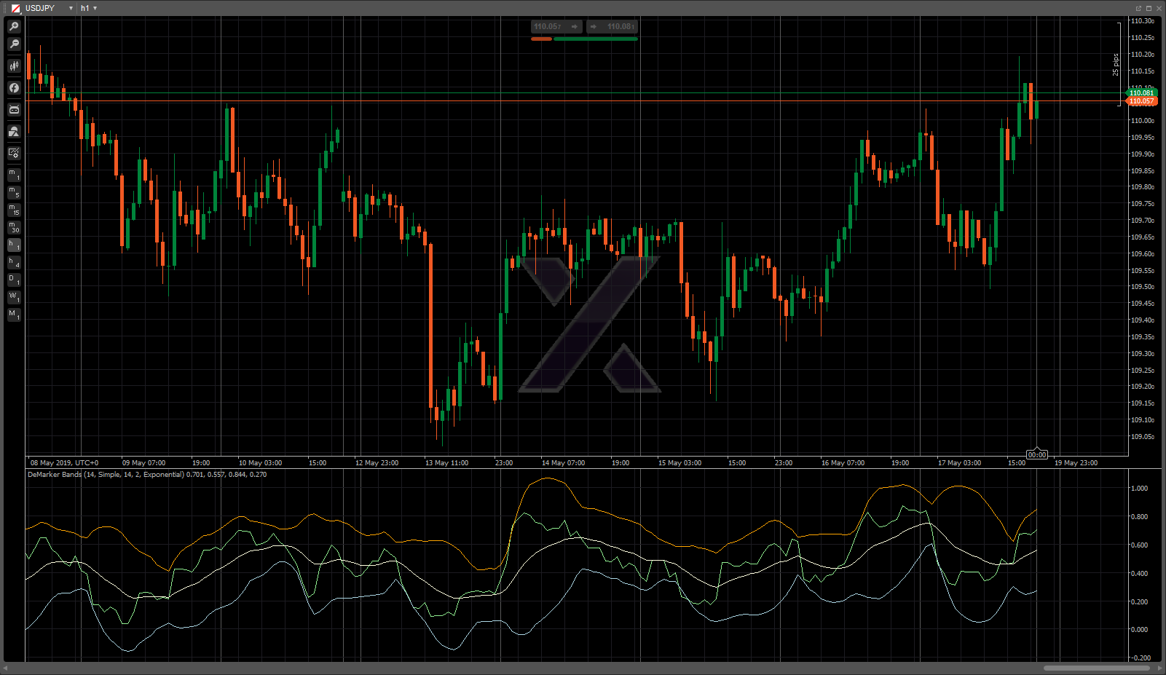Switch to the D1 daily timeframe
This screenshot has width=1166, height=675.
(x=14, y=280)
